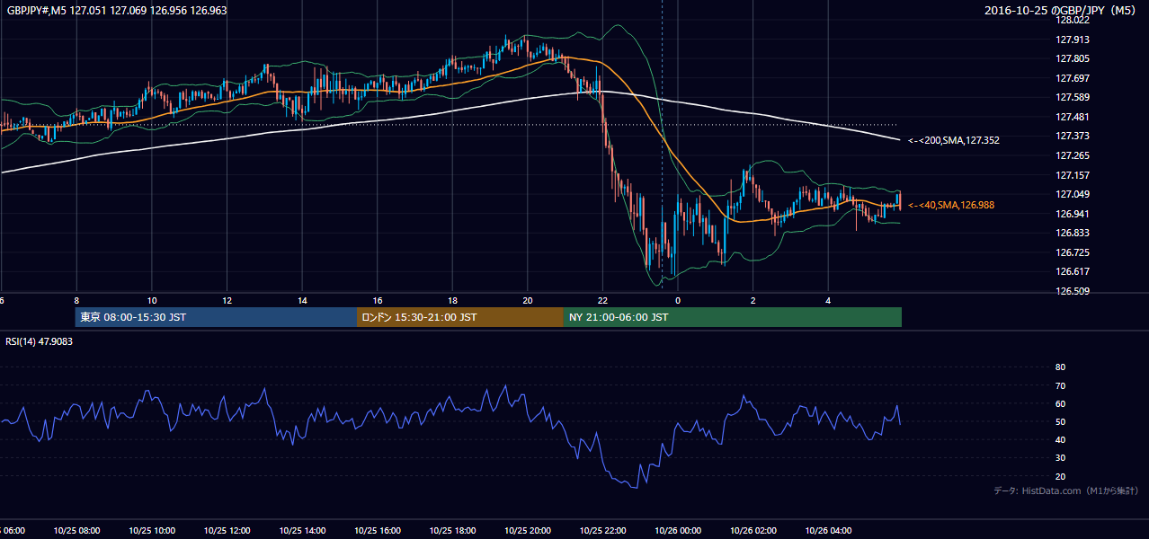The image size is (1149, 539).
Task: Click hour tick 8 under the price chart
Action: tap(76, 301)
